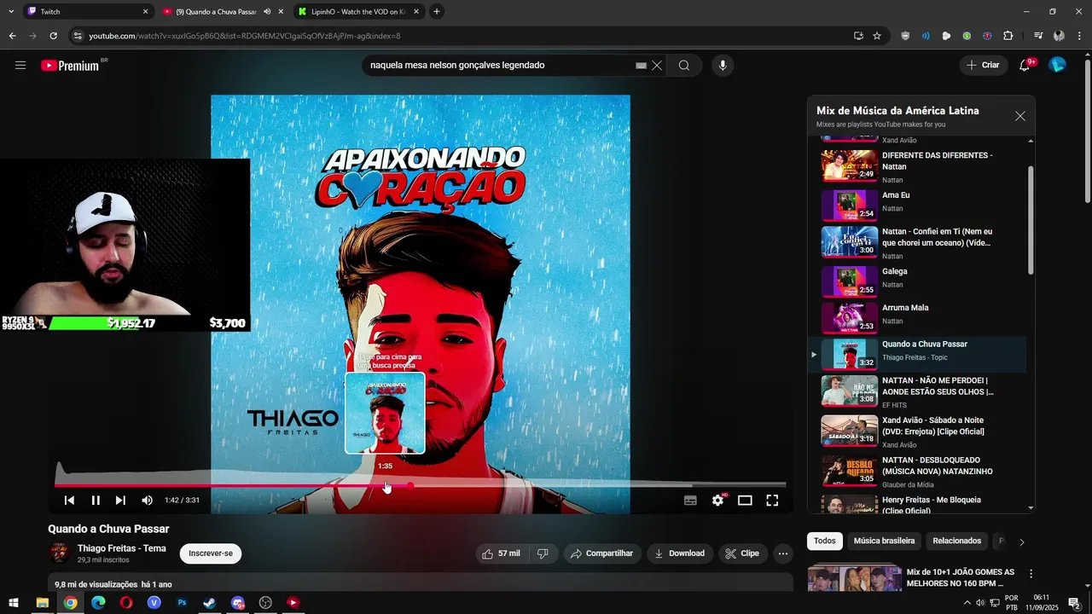The width and height of the screenshot is (1092, 614).
Task: Subscribe with the Inscrever-se button
Action: (x=211, y=553)
